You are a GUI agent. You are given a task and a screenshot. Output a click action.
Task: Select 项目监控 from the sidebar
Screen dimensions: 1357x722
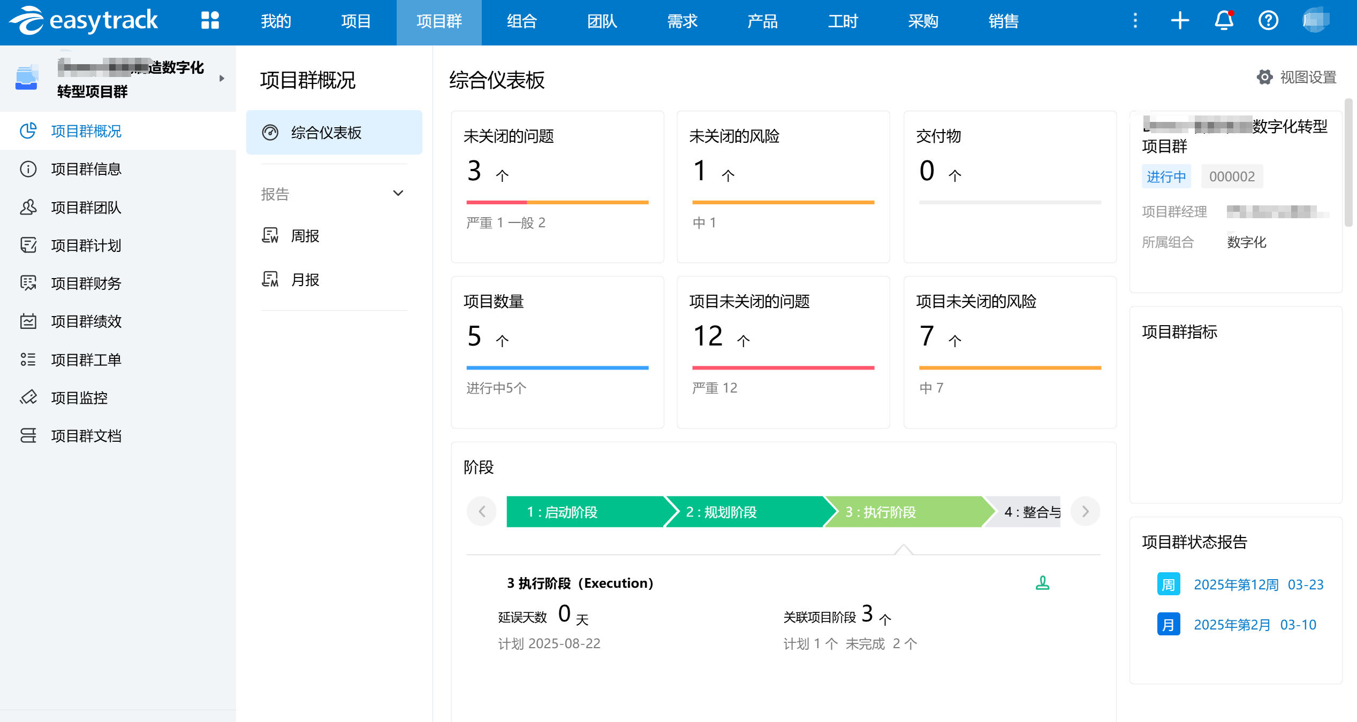click(x=79, y=398)
